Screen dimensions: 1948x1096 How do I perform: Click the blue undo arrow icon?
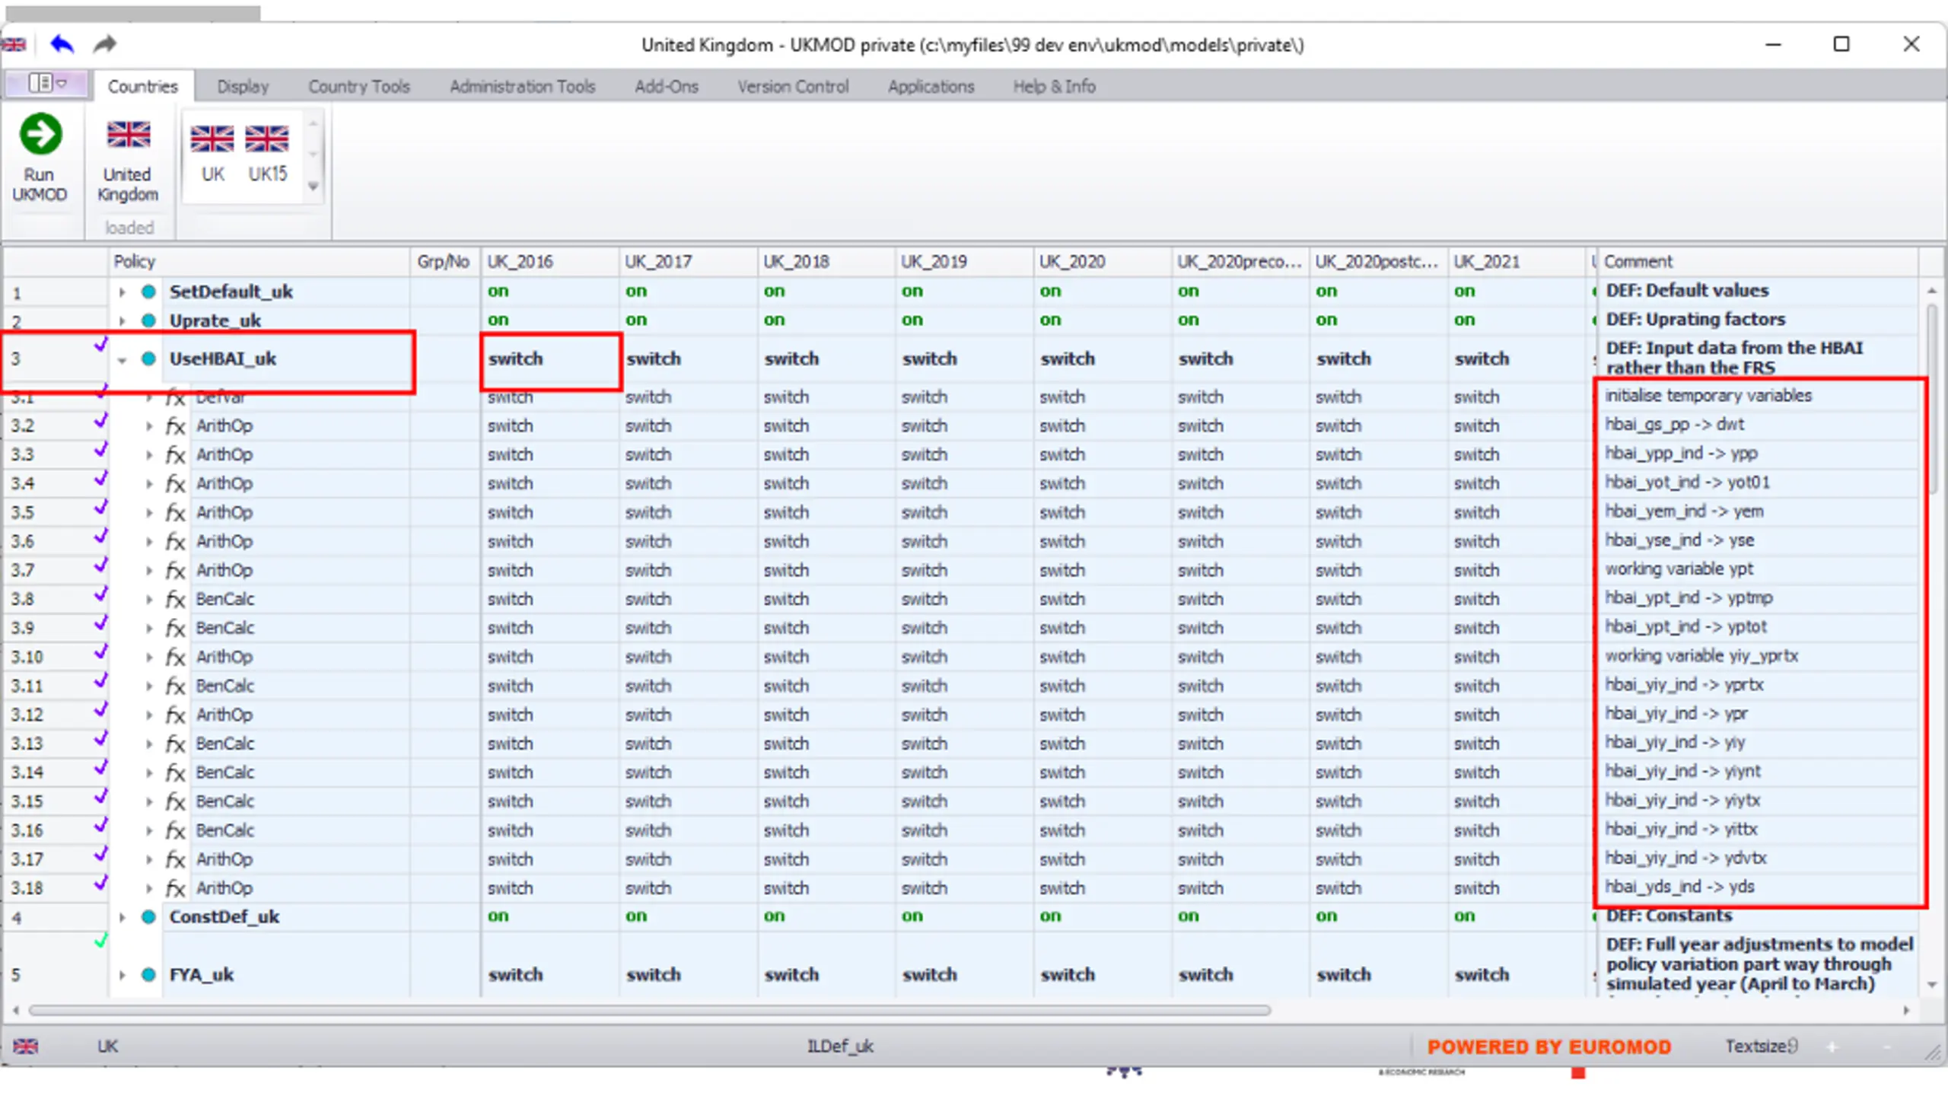click(x=62, y=44)
